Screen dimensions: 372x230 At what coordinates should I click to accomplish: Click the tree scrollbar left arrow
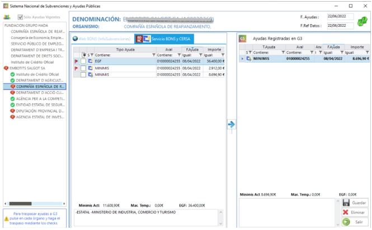(x=6, y=204)
